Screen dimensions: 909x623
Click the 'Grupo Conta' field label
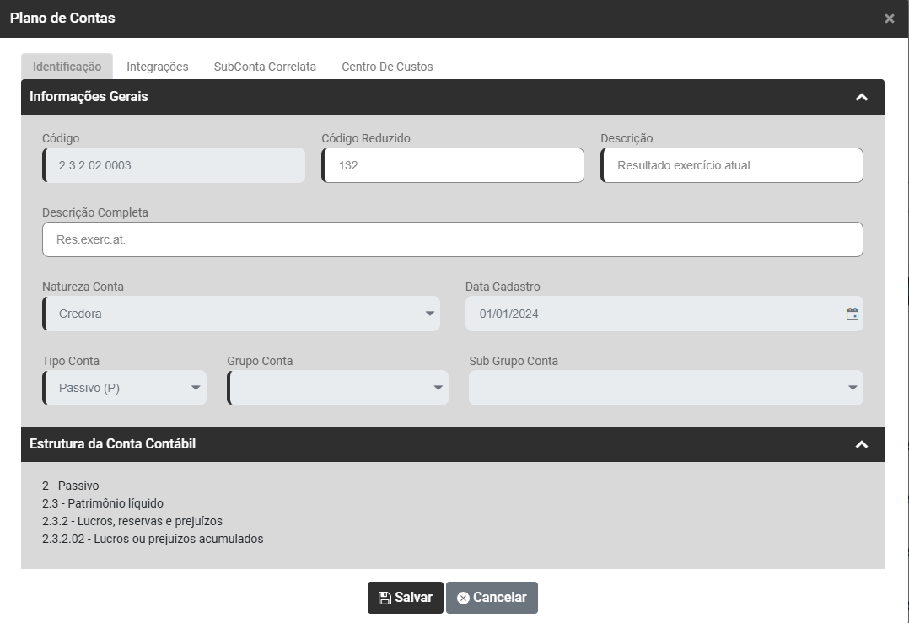point(260,361)
